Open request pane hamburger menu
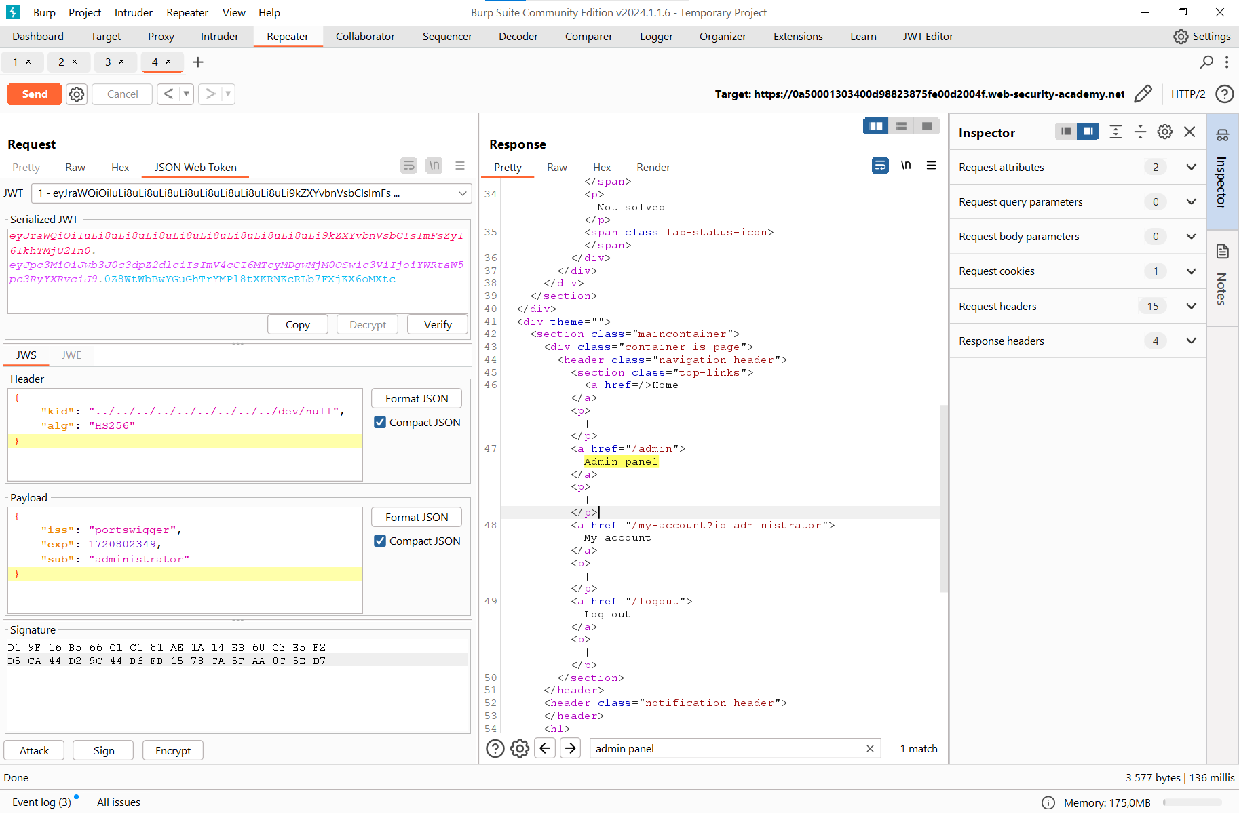1239x814 pixels. coord(460,166)
